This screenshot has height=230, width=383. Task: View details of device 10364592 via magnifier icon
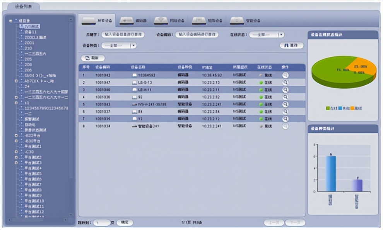point(286,75)
